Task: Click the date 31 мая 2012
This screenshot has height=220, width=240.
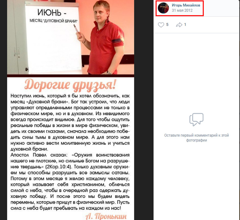Action: (182, 10)
